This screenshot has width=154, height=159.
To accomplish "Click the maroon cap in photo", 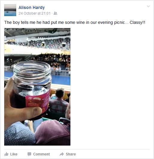I will [x=52, y=132].
